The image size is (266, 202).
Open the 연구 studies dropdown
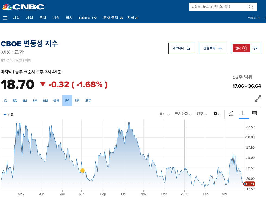[202, 114]
